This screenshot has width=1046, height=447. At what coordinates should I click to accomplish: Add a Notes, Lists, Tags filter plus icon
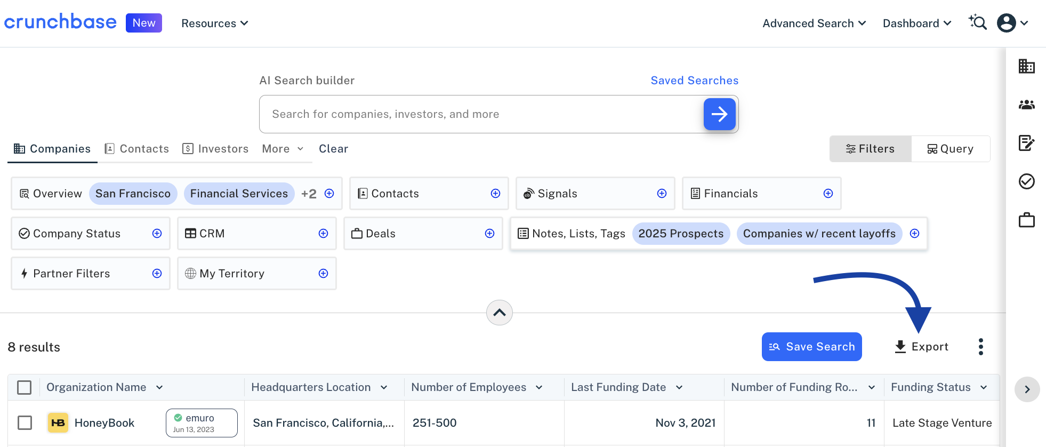click(x=914, y=234)
